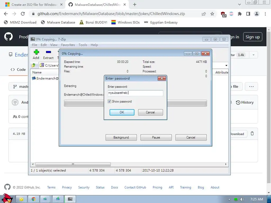This screenshot has width=271, height=203.
Task: Open the Help menu in 7-Zip
Action: click(x=94, y=45)
